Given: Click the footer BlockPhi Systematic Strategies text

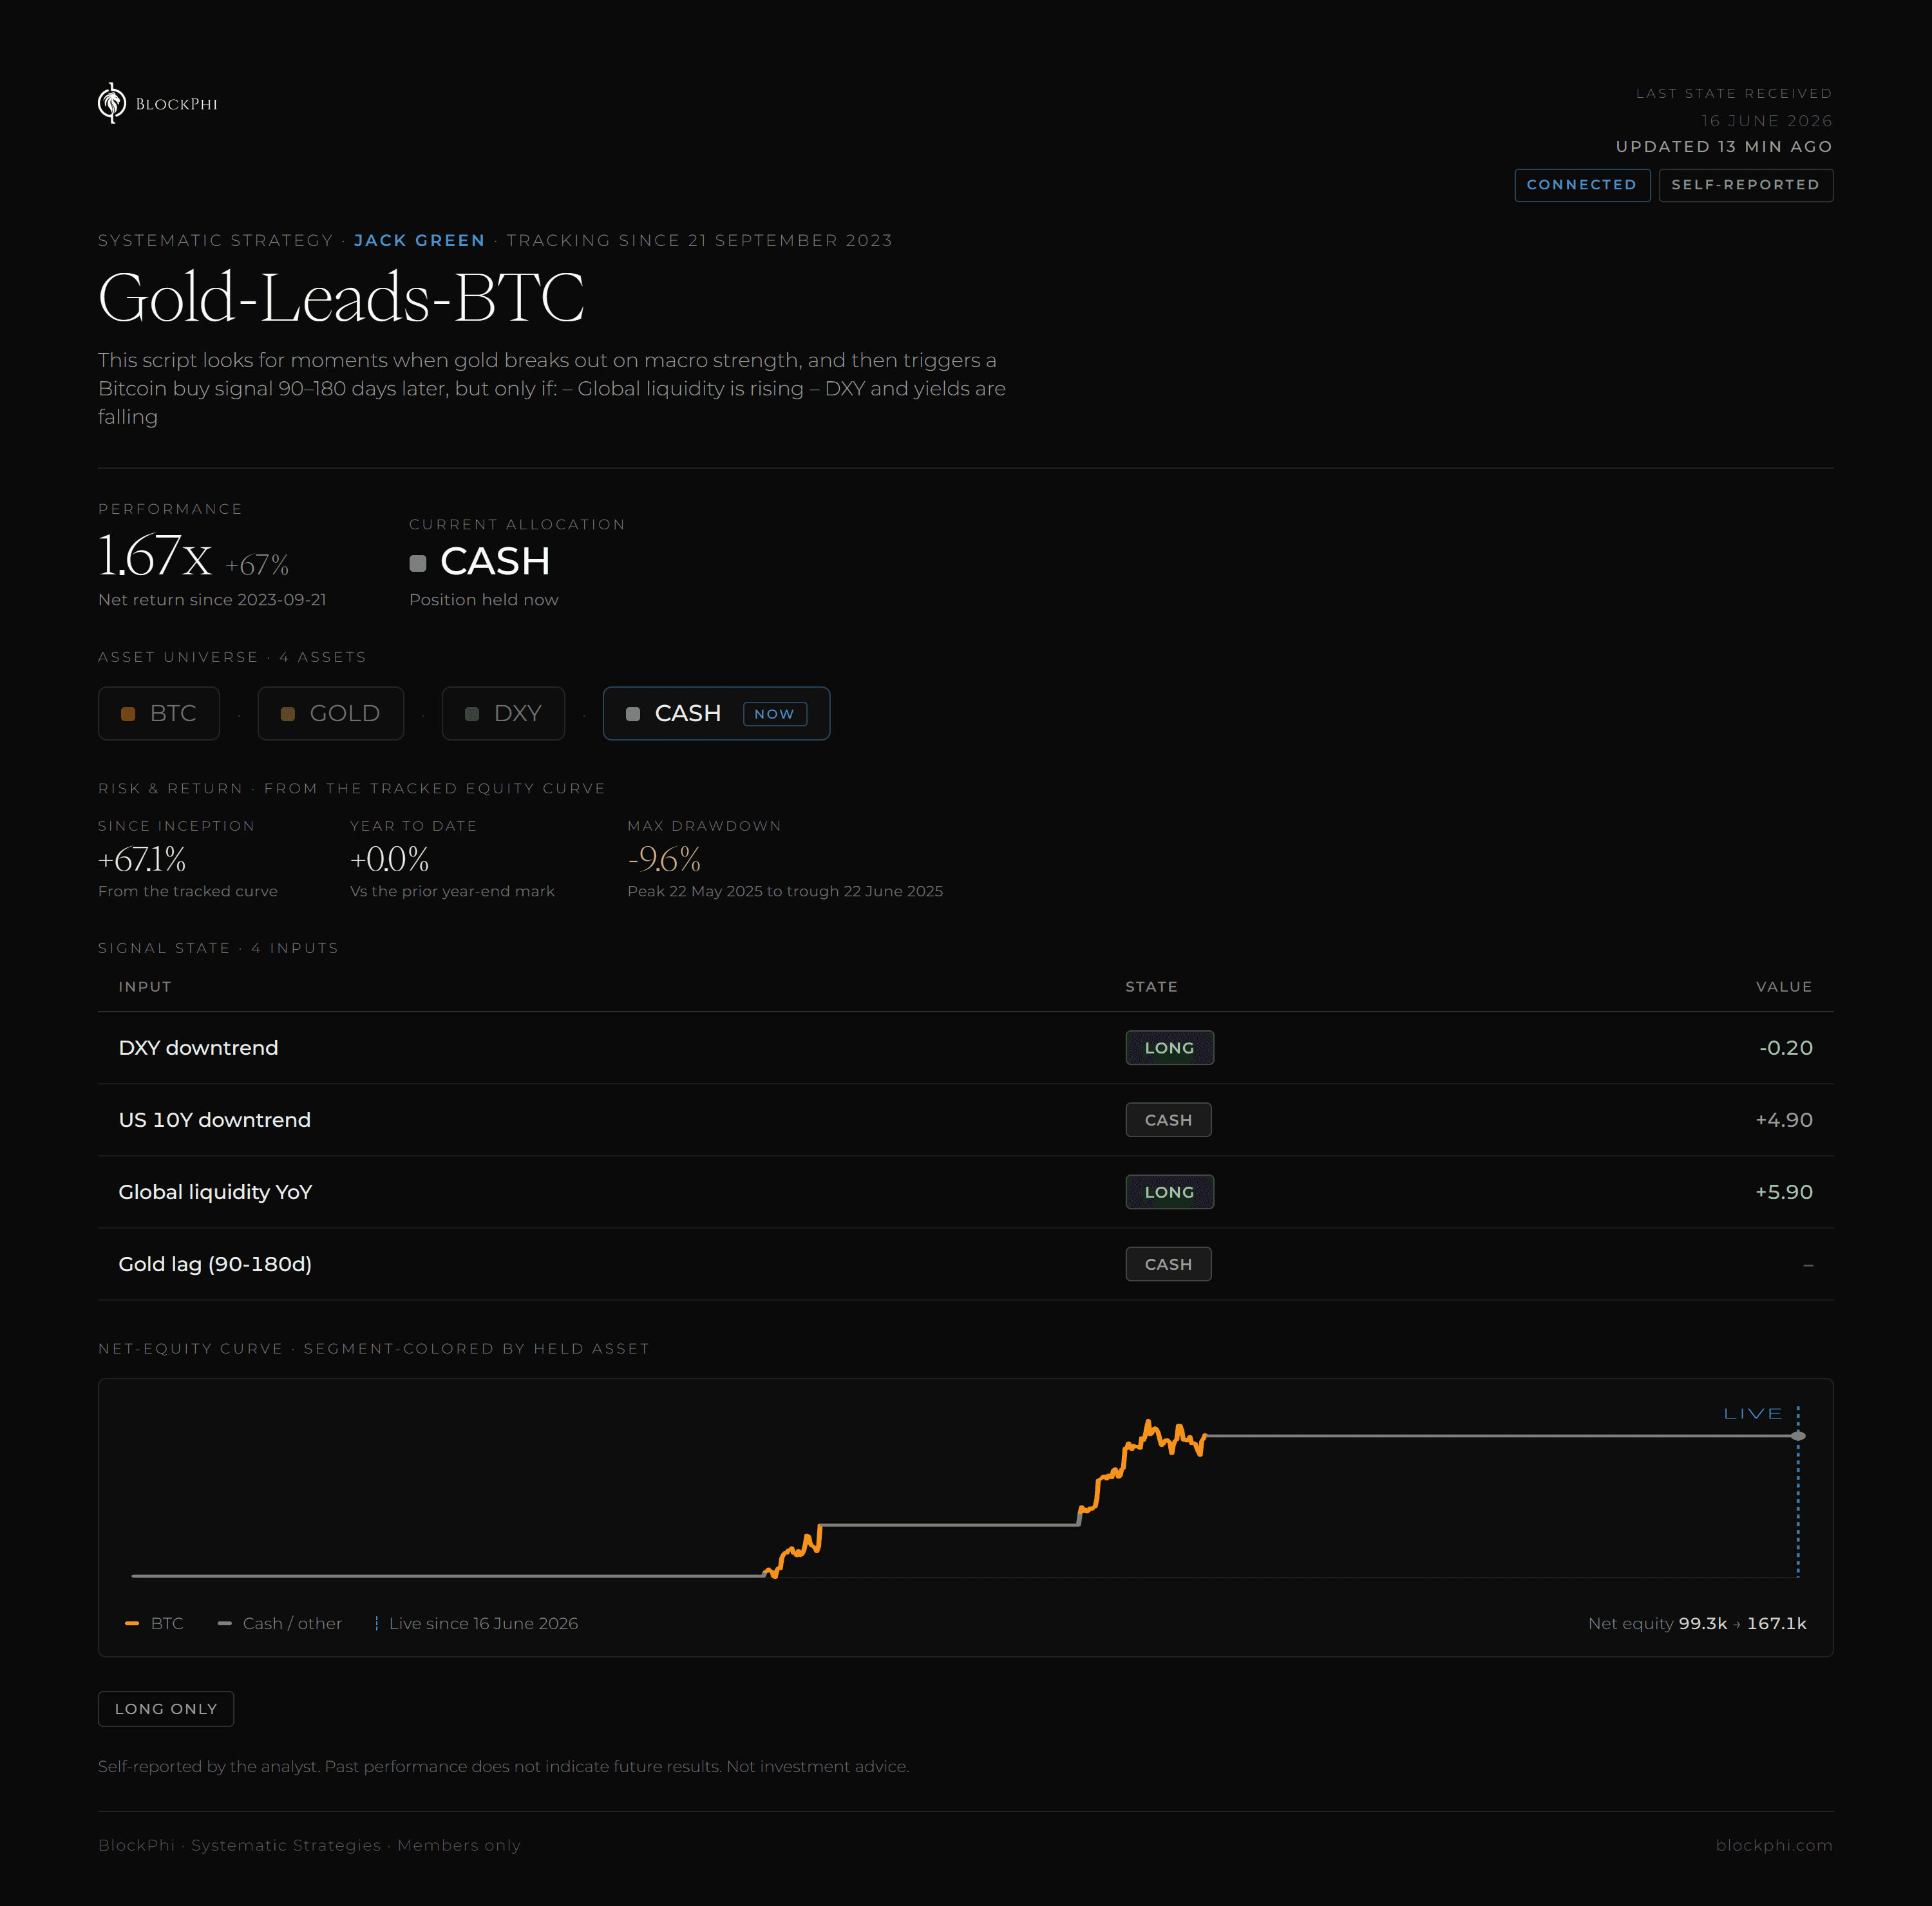Looking at the screenshot, I should pos(309,1845).
